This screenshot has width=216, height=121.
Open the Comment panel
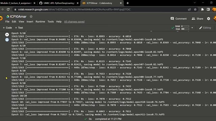179,19
